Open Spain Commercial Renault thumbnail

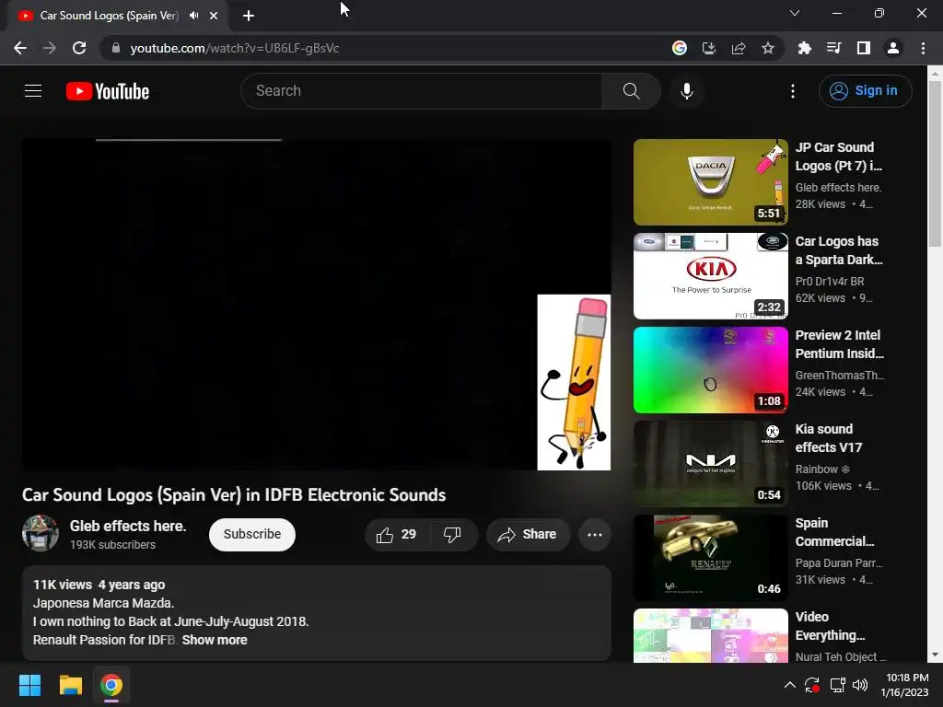click(x=710, y=557)
